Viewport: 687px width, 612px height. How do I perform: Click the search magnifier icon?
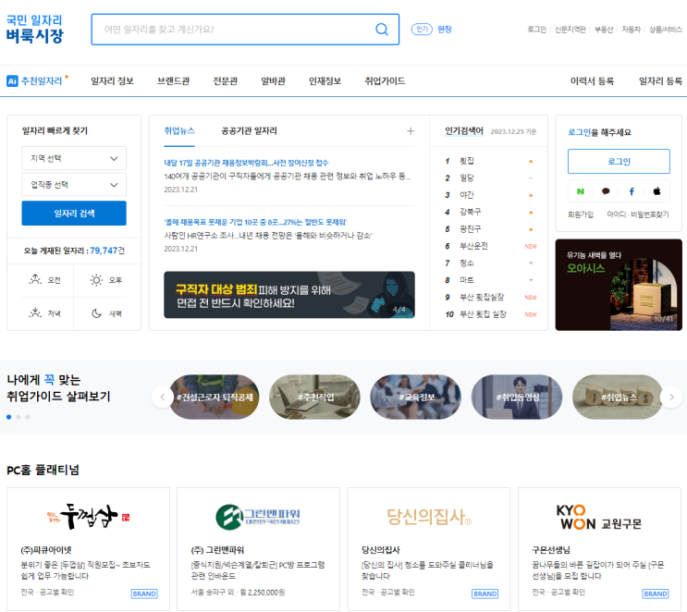tap(382, 30)
